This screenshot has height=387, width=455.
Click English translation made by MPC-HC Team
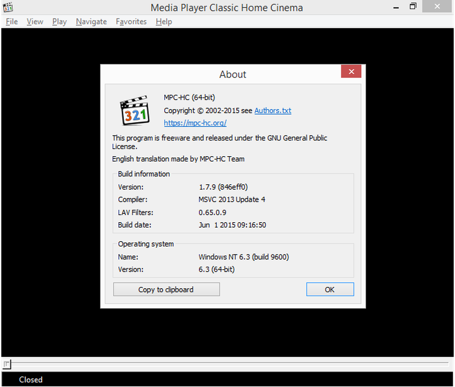pyautogui.click(x=178, y=159)
